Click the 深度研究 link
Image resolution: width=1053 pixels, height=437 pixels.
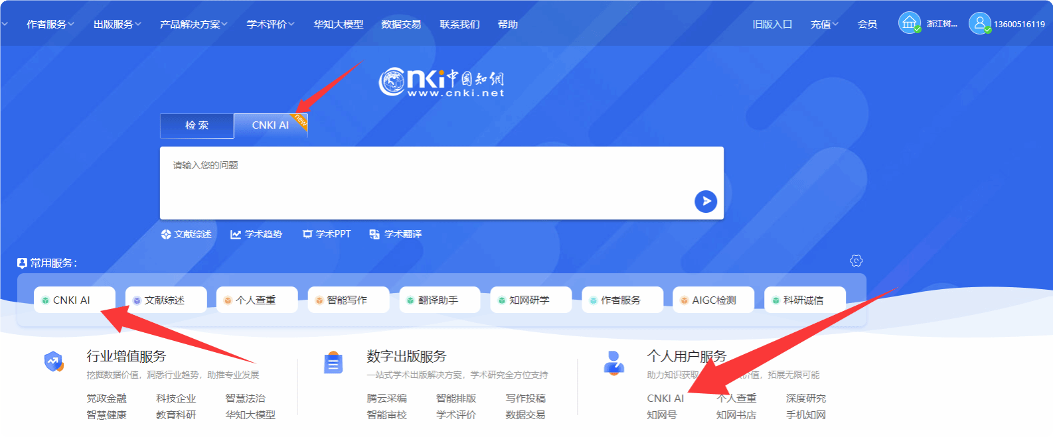[x=805, y=398]
